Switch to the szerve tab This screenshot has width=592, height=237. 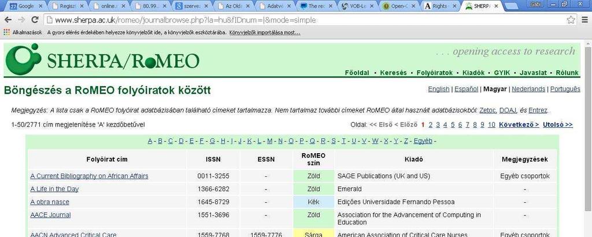pyautogui.click(x=192, y=6)
